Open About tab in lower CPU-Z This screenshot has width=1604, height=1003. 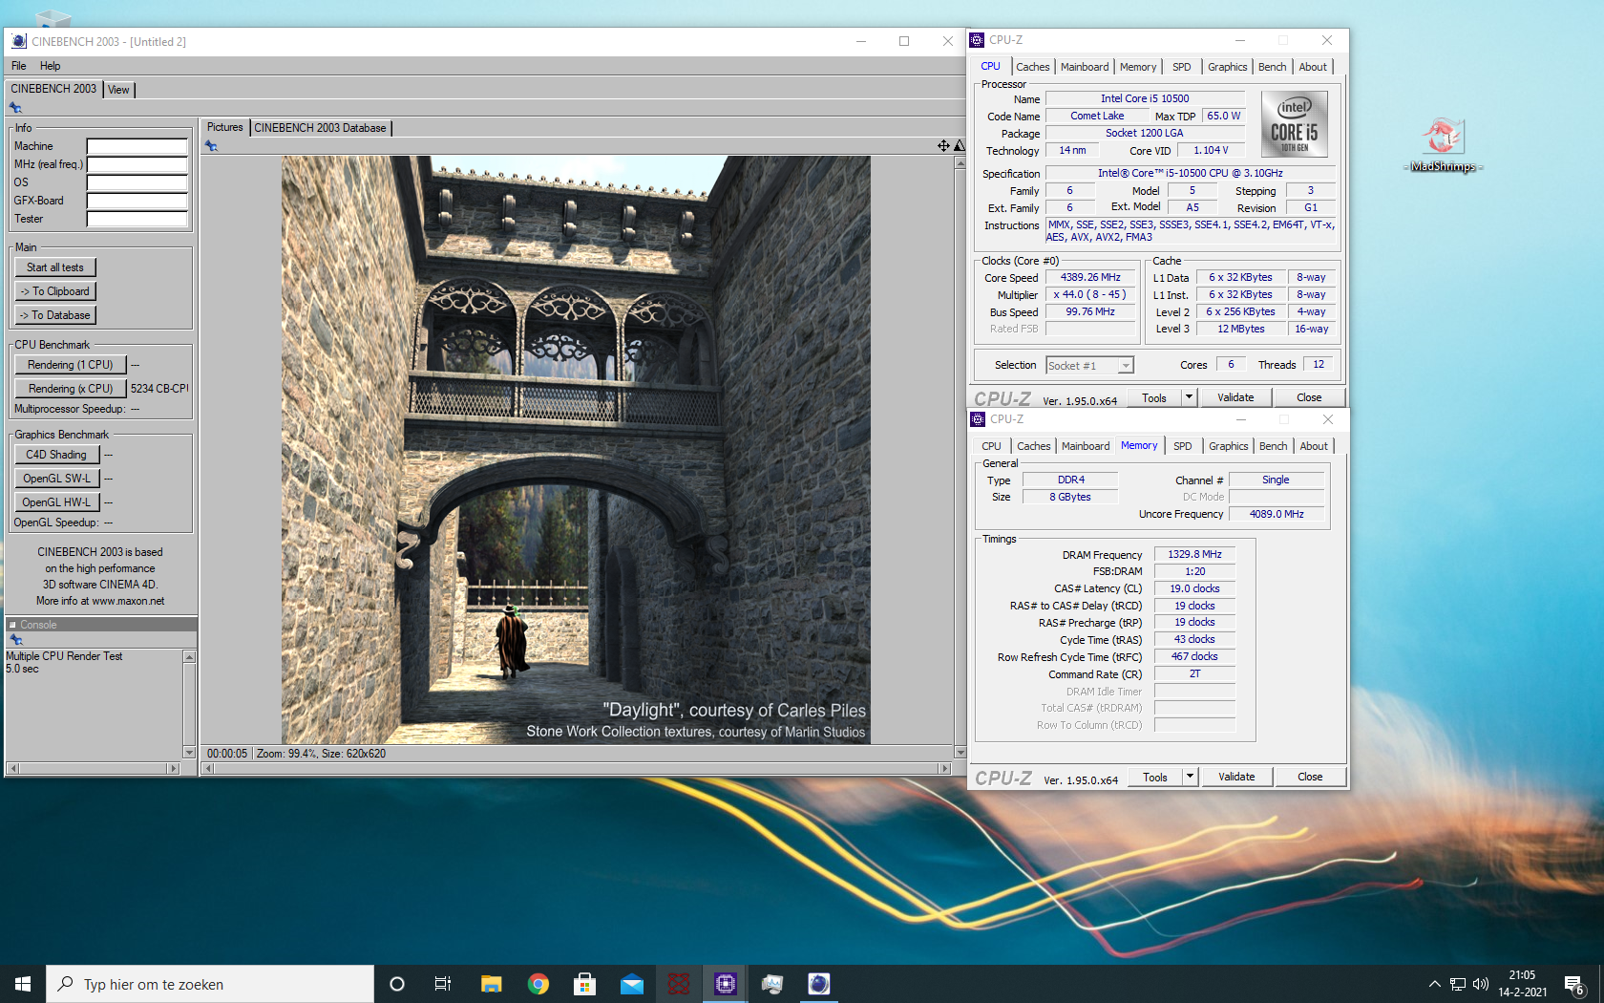(1314, 446)
